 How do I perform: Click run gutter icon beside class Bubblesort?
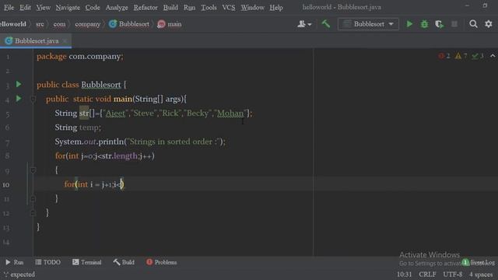pyautogui.click(x=19, y=85)
